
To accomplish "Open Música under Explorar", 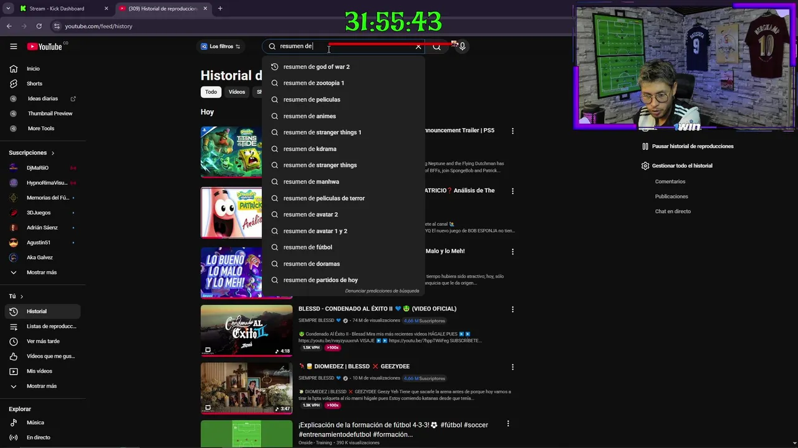I will pyautogui.click(x=42, y=422).
